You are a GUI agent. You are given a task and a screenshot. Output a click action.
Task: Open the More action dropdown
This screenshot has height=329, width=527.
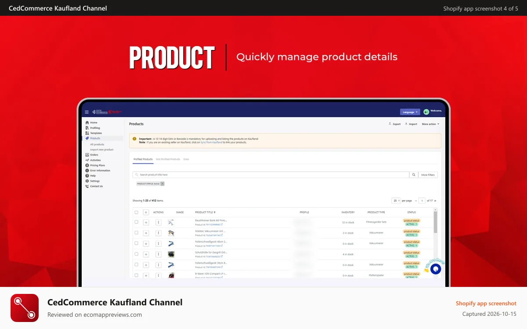pyautogui.click(x=430, y=124)
